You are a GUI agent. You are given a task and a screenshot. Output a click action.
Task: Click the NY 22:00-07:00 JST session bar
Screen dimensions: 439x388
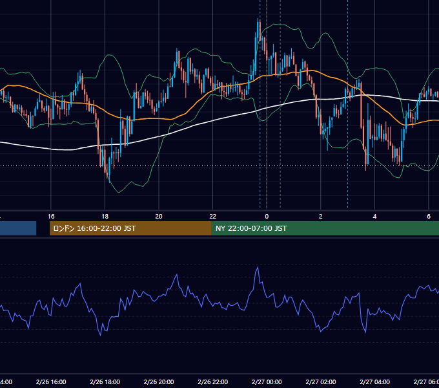pos(325,228)
